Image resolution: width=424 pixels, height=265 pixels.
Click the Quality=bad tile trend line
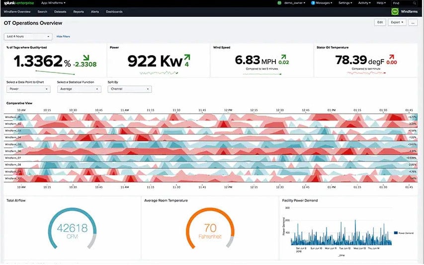(x=55, y=72)
